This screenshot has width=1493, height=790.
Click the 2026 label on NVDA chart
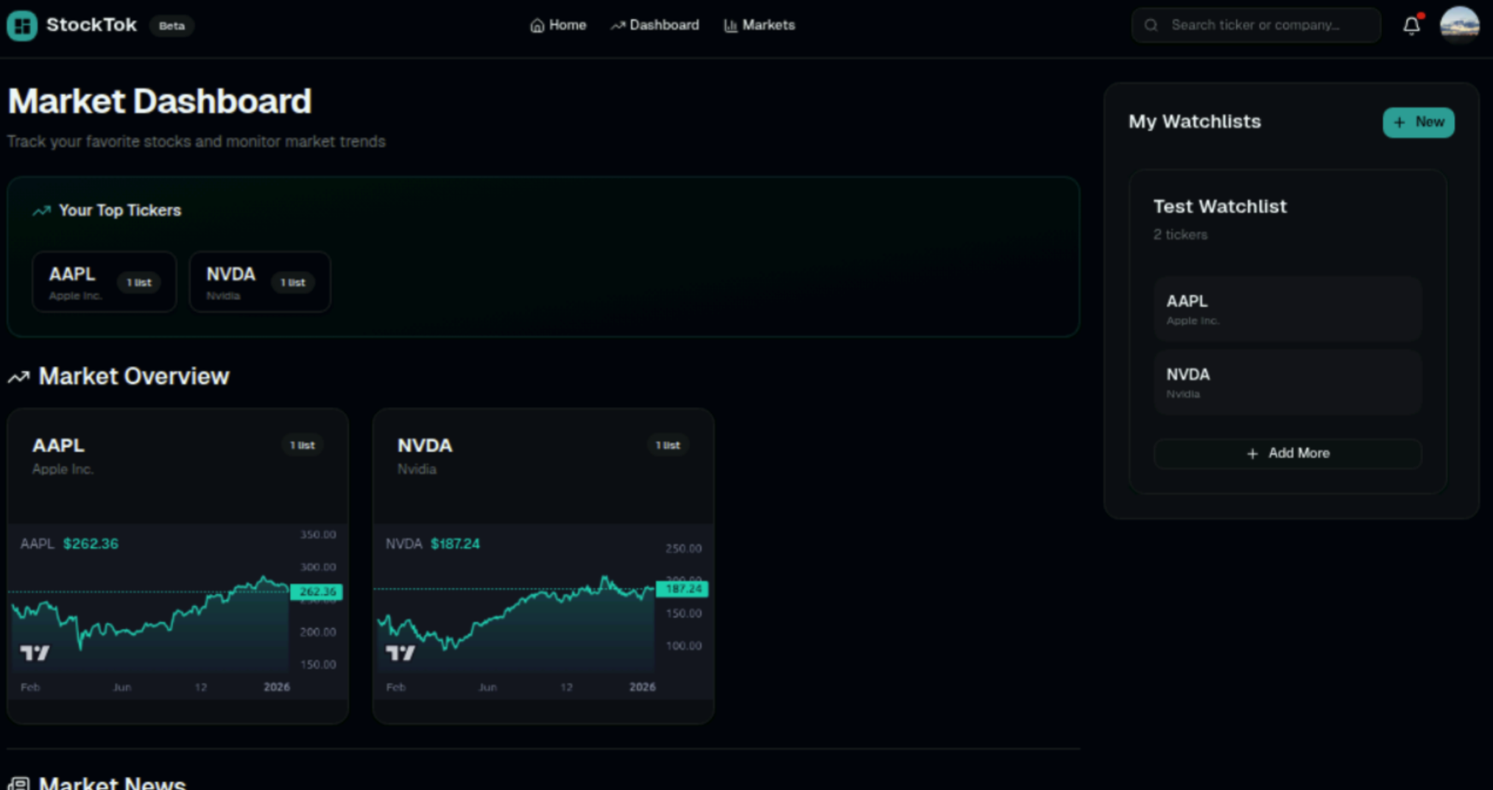[x=642, y=687]
